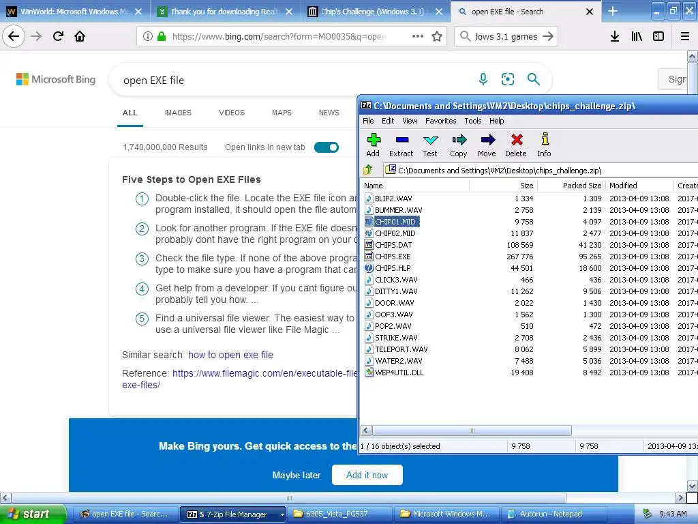
Task: Switch to Bing IMAGES tab
Action: tap(178, 113)
